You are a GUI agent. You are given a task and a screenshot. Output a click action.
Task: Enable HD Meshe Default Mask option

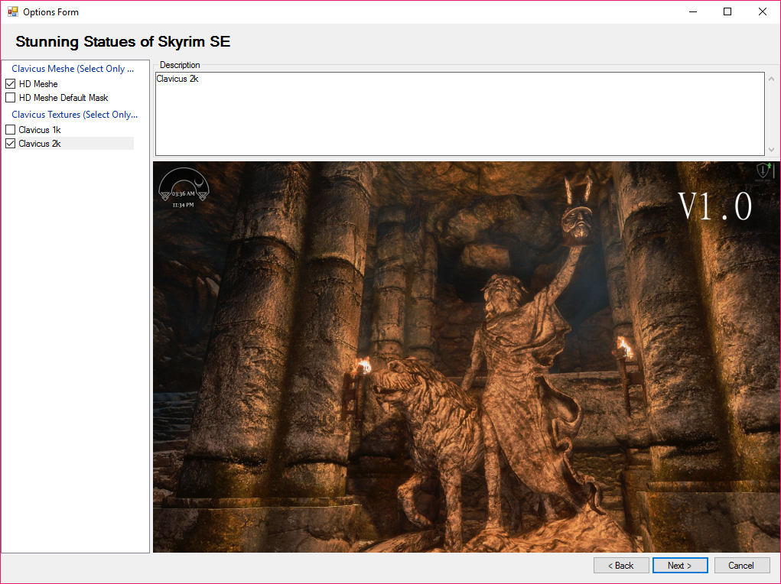tap(11, 98)
